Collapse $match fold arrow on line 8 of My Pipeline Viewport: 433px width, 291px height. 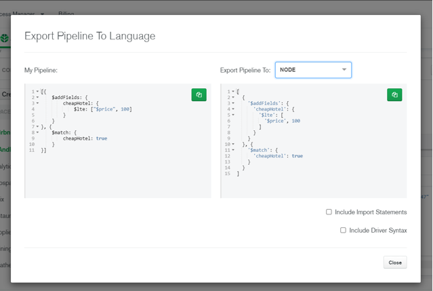(37, 132)
